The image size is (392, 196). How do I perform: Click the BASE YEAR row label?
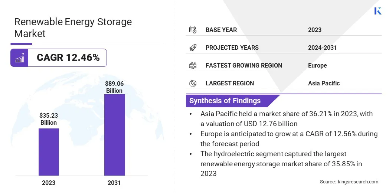[221, 30]
